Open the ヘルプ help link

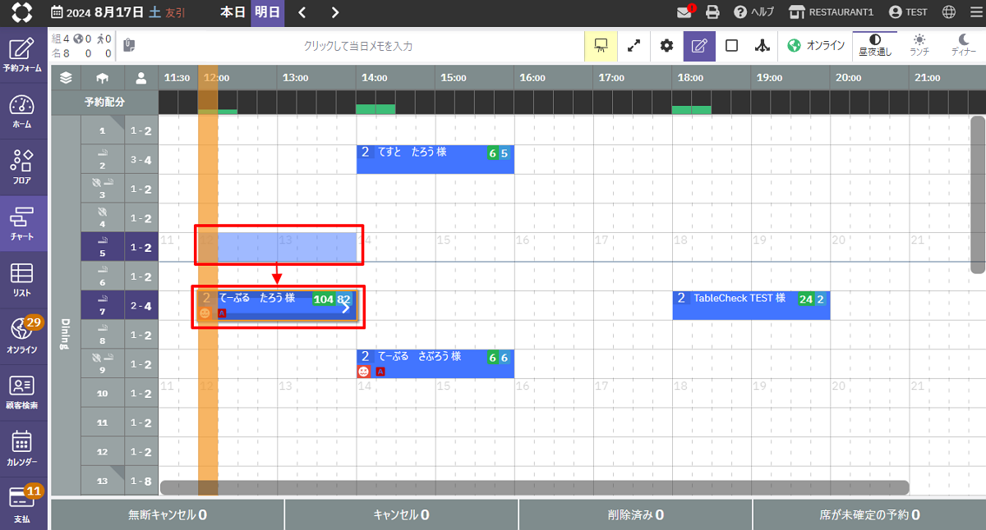pyautogui.click(x=753, y=12)
